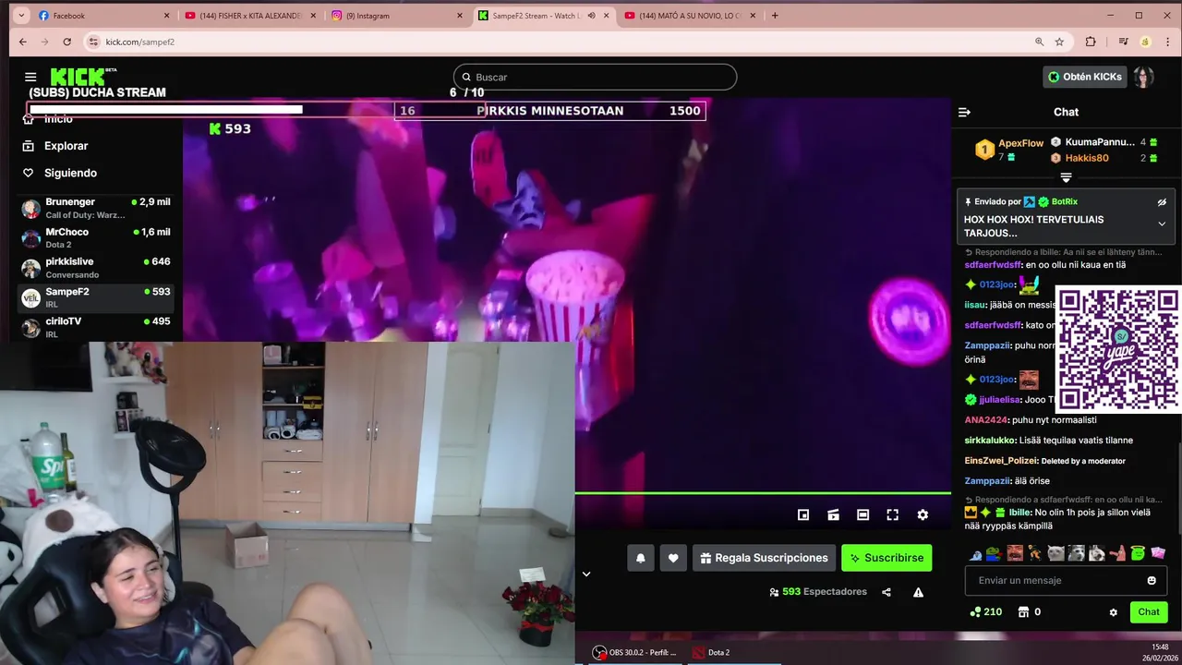Viewport: 1182px width, 665px height.
Task: Open the tab search dropdown
Action: [x=19, y=16]
